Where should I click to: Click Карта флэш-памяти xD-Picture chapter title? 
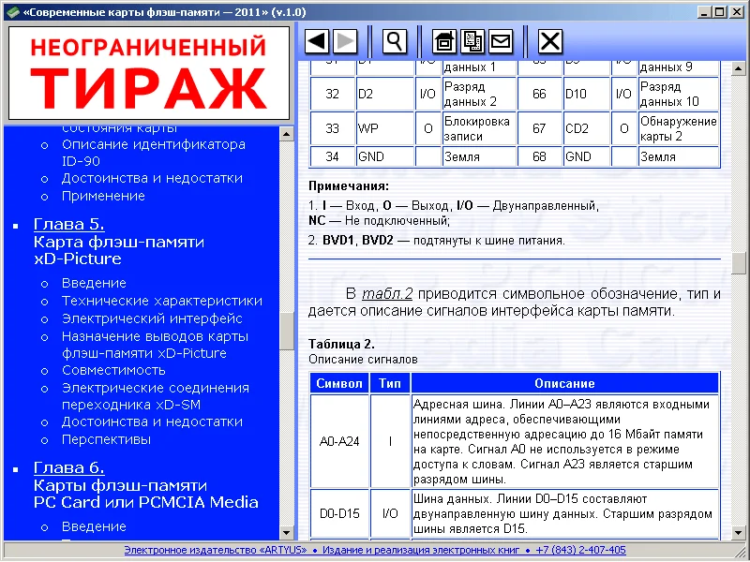pyautogui.click(x=119, y=250)
